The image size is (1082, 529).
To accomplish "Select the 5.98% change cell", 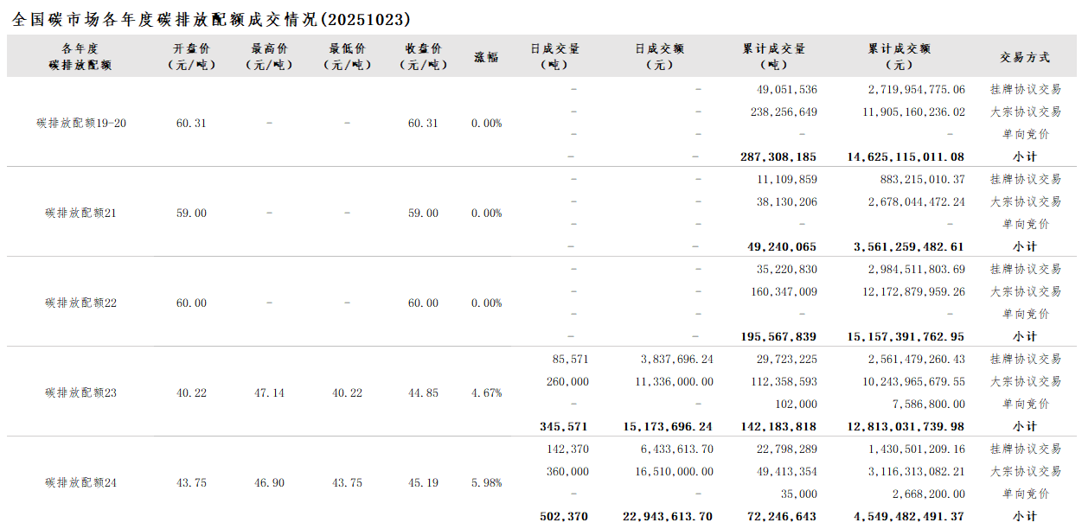I will pyautogui.click(x=486, y=482).
